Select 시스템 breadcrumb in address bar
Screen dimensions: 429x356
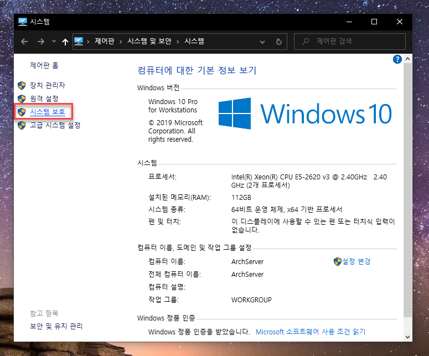(x=194, y=42)
